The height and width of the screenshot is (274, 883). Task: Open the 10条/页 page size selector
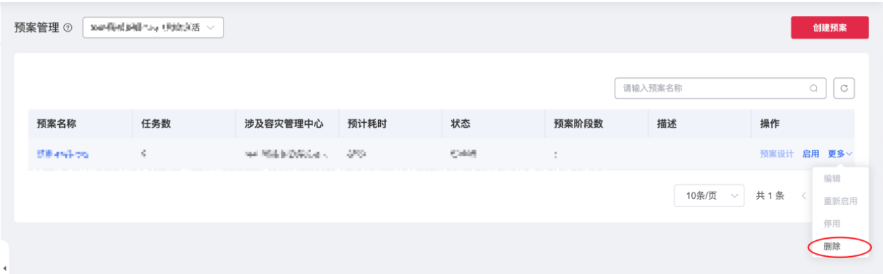point(709,195)
